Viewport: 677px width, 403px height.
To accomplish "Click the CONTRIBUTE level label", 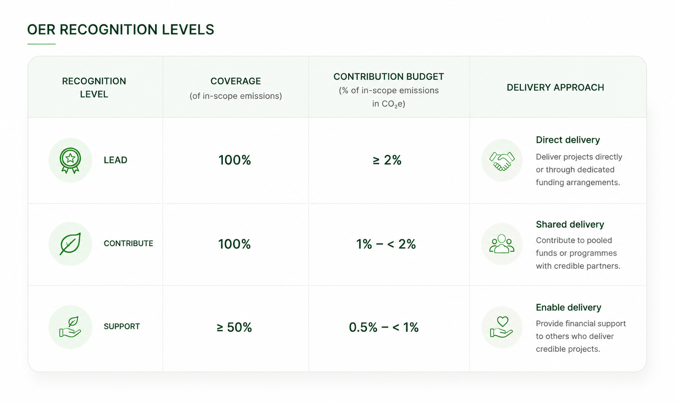I will [x=128, y=244].
